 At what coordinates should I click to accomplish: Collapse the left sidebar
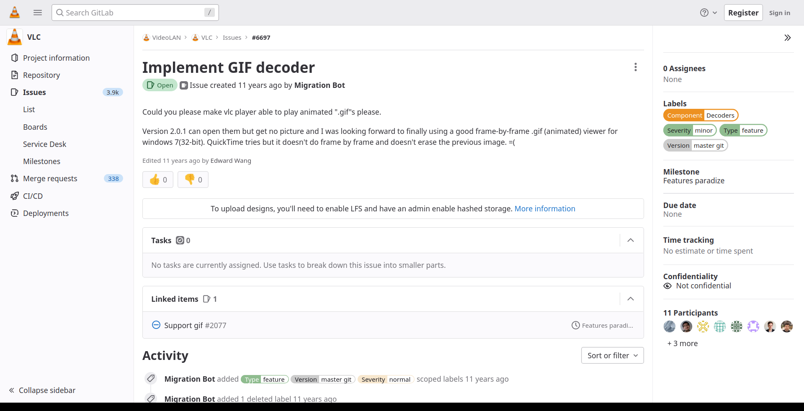[42, 390]
